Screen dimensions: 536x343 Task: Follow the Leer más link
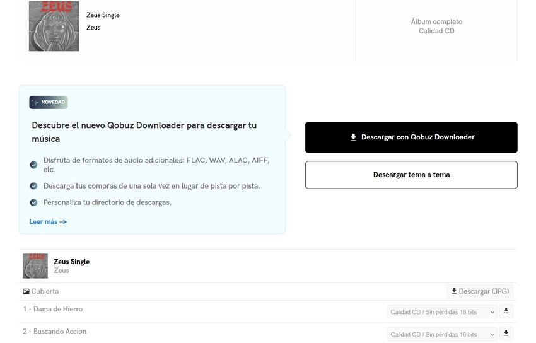click(48, 222)
